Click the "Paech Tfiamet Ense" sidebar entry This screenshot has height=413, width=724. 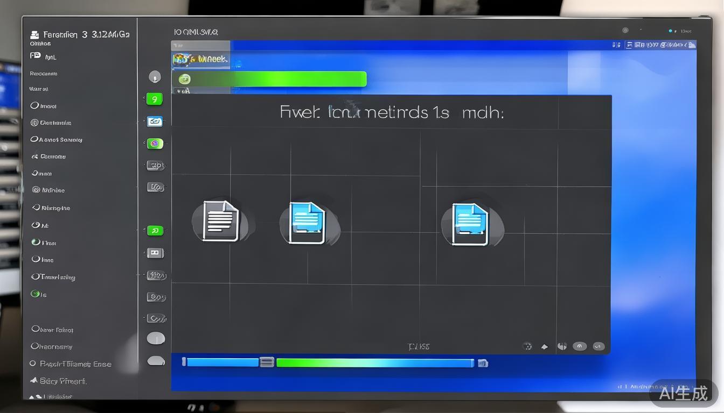click(x=70, y=364)
